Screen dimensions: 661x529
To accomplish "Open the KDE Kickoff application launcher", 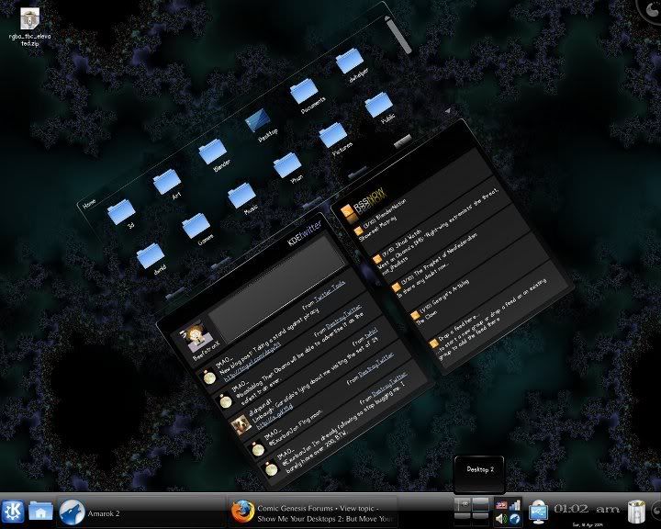I will 13,511.
